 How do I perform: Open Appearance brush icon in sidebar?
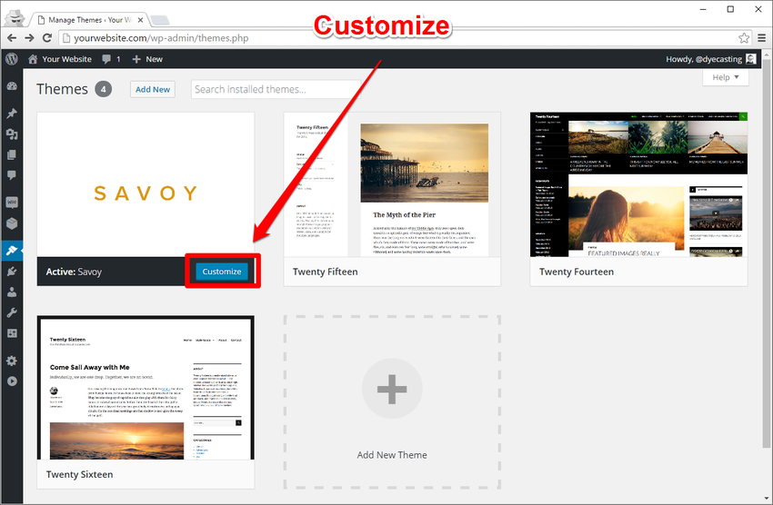pos(12,250)
